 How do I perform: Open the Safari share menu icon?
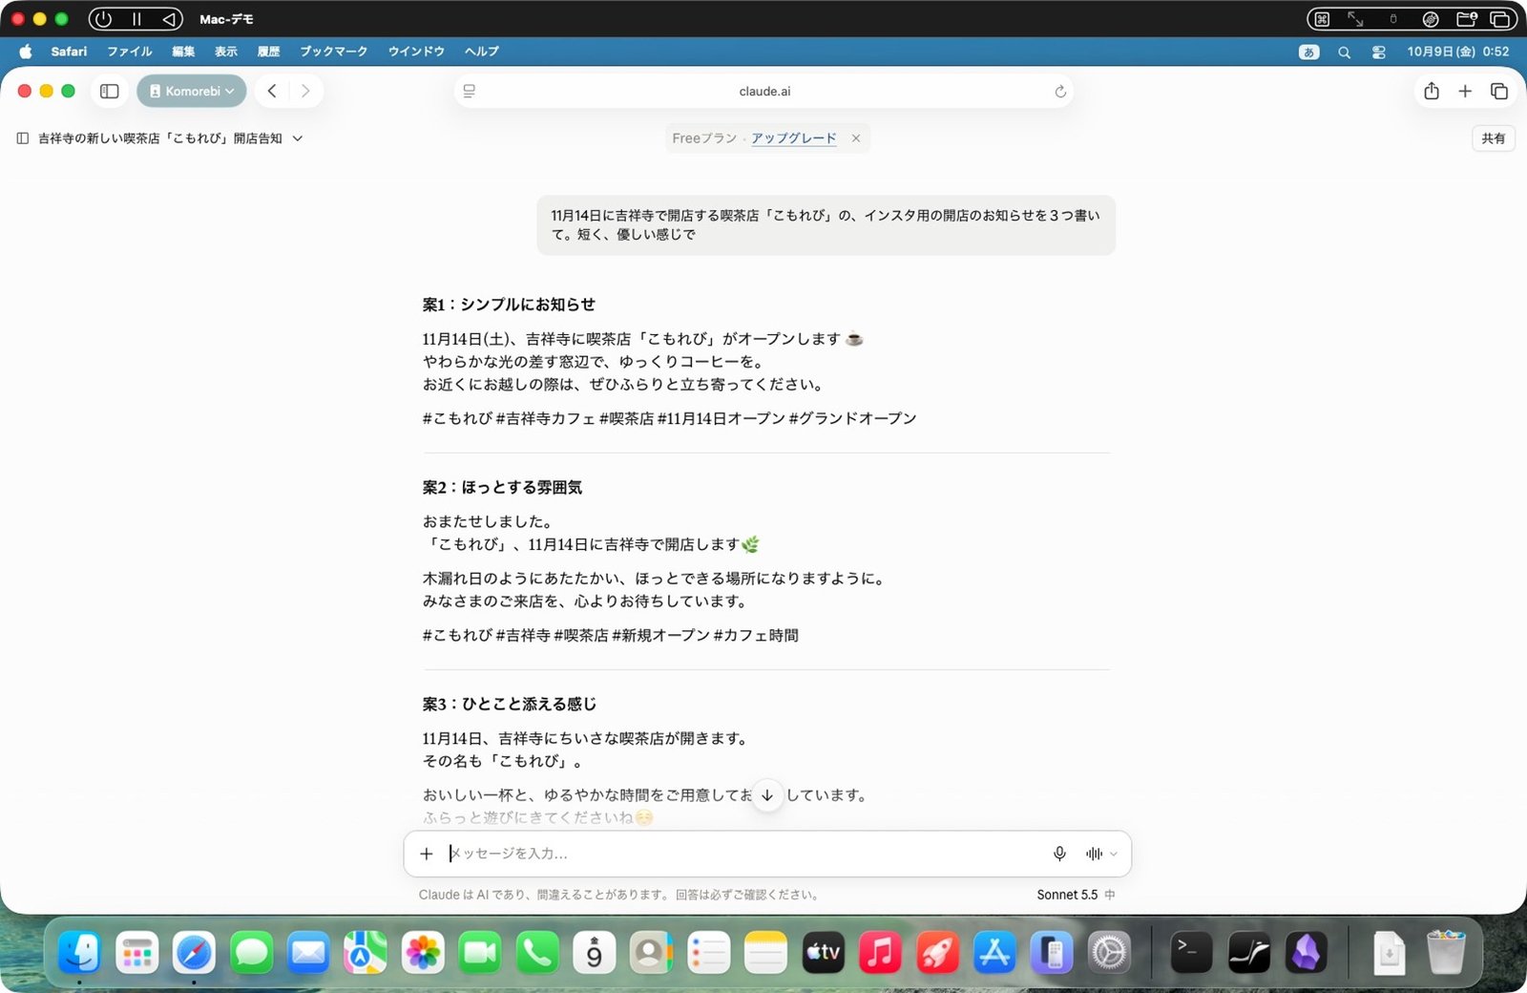[x=1432, y=92]
